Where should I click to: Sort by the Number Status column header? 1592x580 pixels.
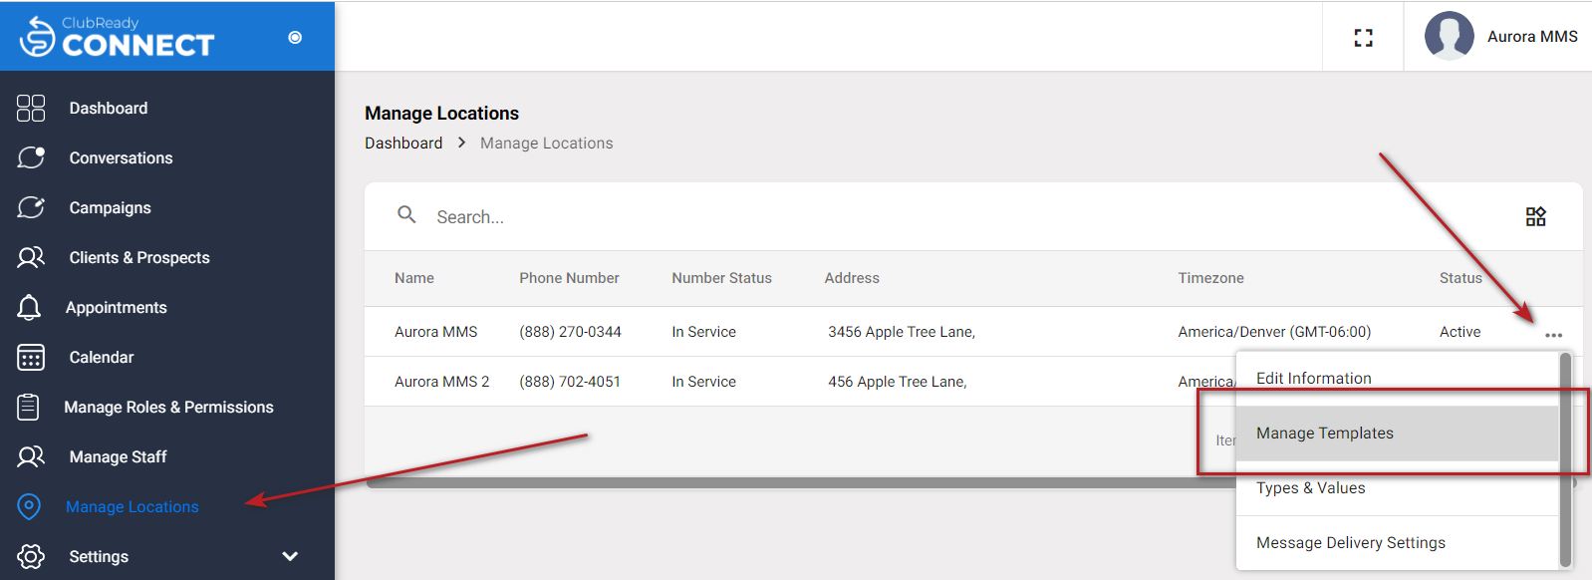(x=721, y=278)
